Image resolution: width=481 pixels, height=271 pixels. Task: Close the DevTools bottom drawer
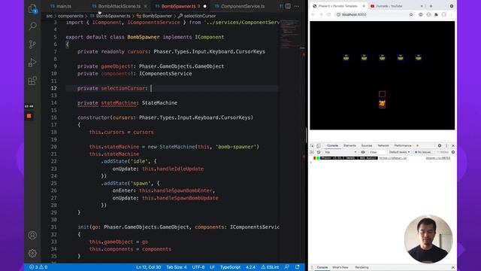453,267
